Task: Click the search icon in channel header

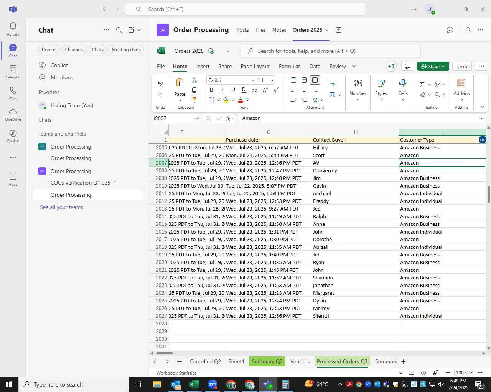Action: point(468,30)
